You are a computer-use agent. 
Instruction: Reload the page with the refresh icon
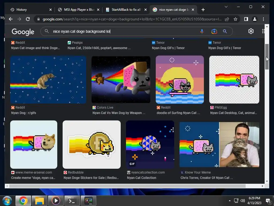point(28,19)
